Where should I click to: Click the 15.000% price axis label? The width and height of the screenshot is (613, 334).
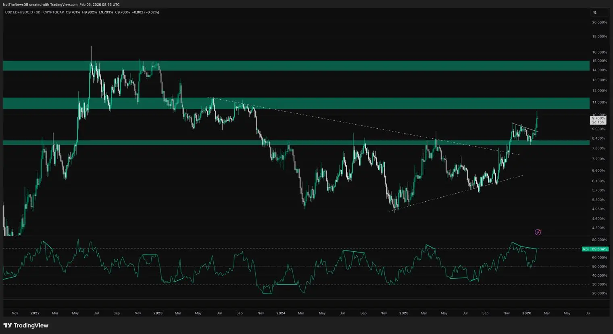[599, 61]
